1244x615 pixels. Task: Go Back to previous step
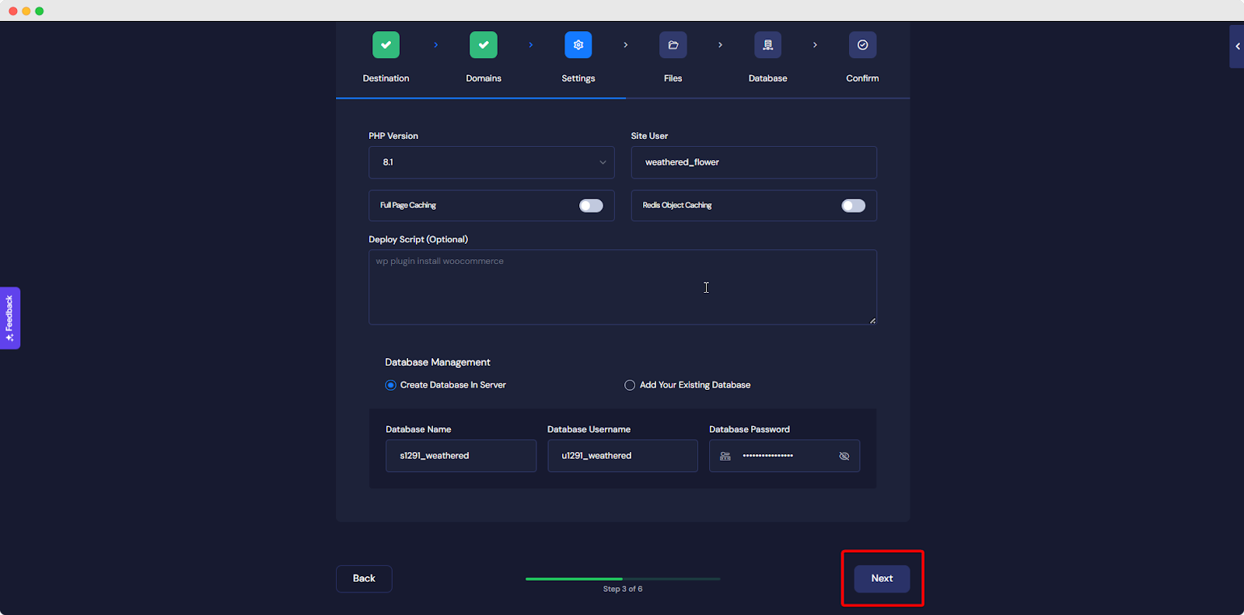click(364, 579)
